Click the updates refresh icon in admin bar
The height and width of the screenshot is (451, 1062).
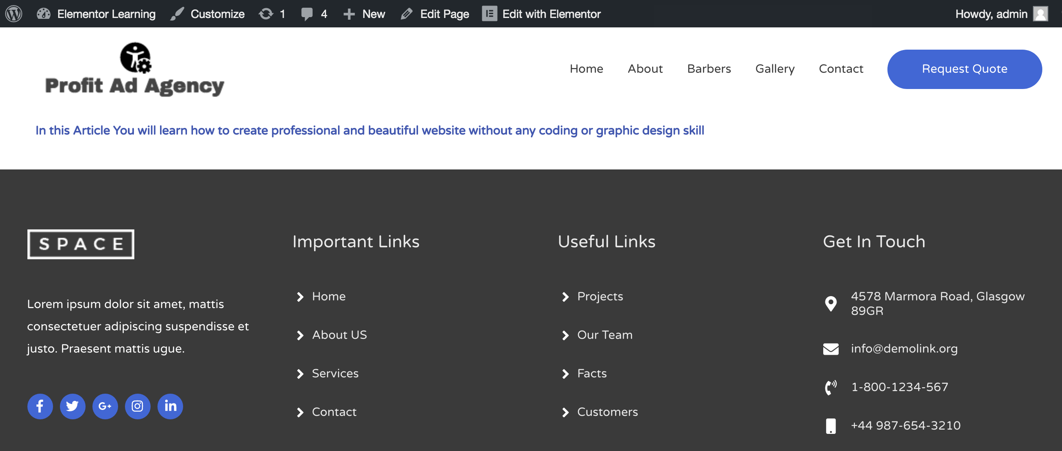[x=266, y=14]
